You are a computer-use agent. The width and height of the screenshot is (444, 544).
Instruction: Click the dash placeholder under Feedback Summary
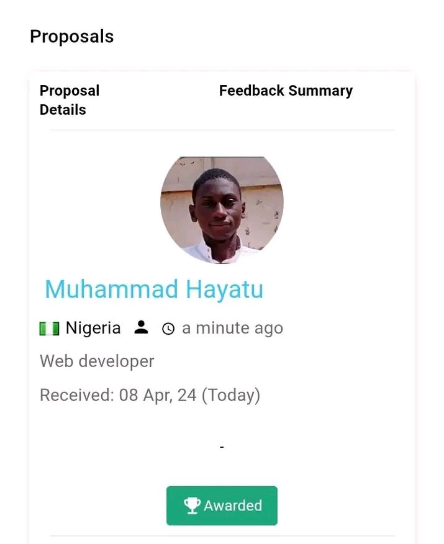pos(222,447)
